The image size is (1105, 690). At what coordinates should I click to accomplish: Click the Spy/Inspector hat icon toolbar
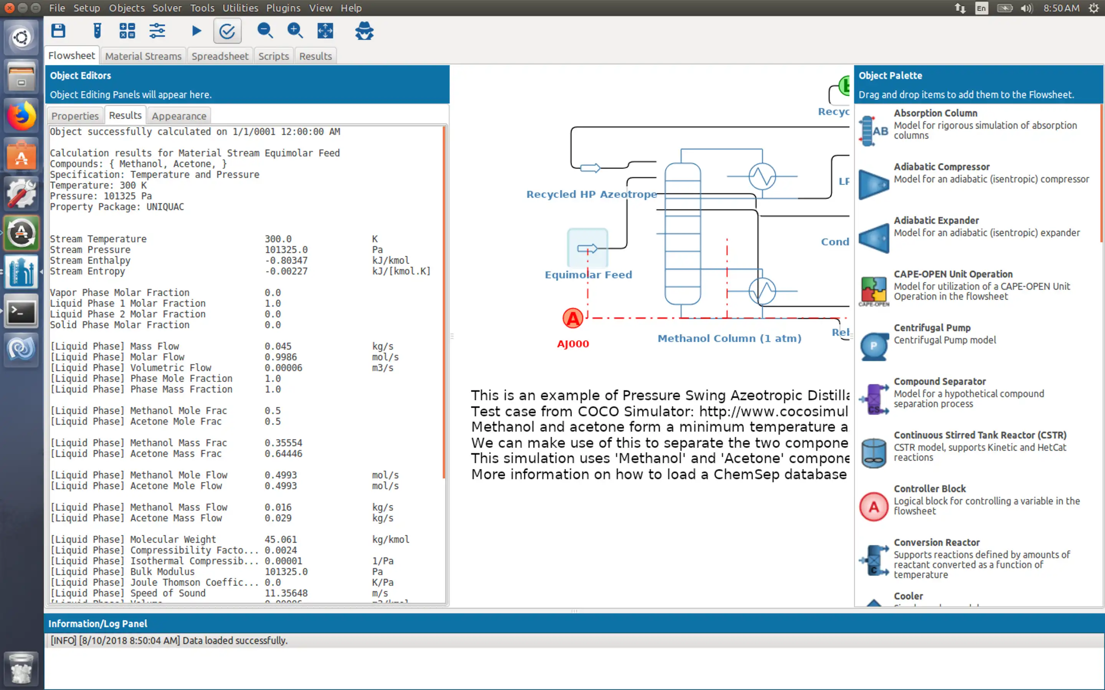click(364, 31)
